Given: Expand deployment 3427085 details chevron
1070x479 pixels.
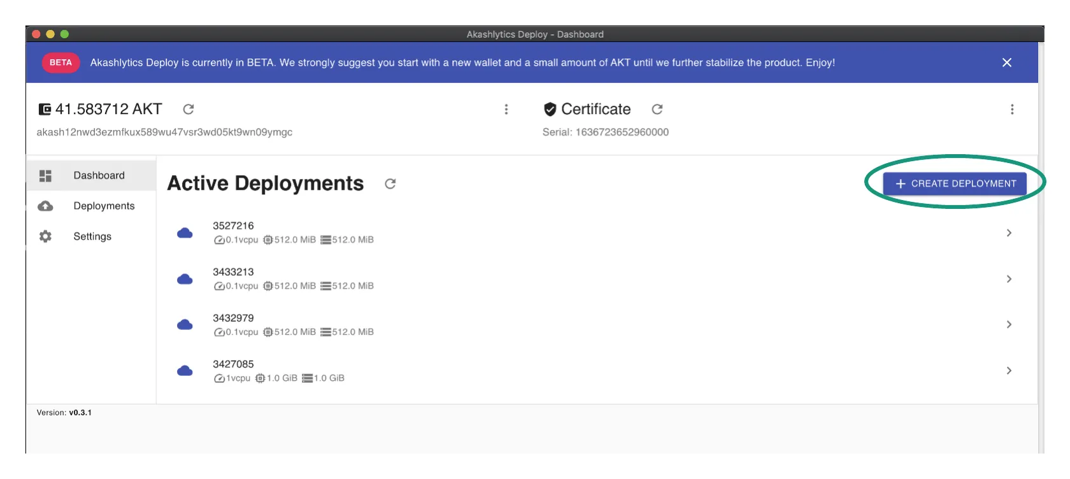Looking at the screenshot, I should 1009,371.
